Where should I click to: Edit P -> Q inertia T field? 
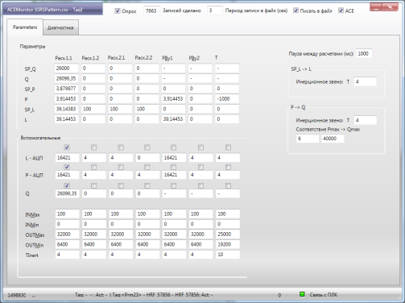(x=366, y=120)
